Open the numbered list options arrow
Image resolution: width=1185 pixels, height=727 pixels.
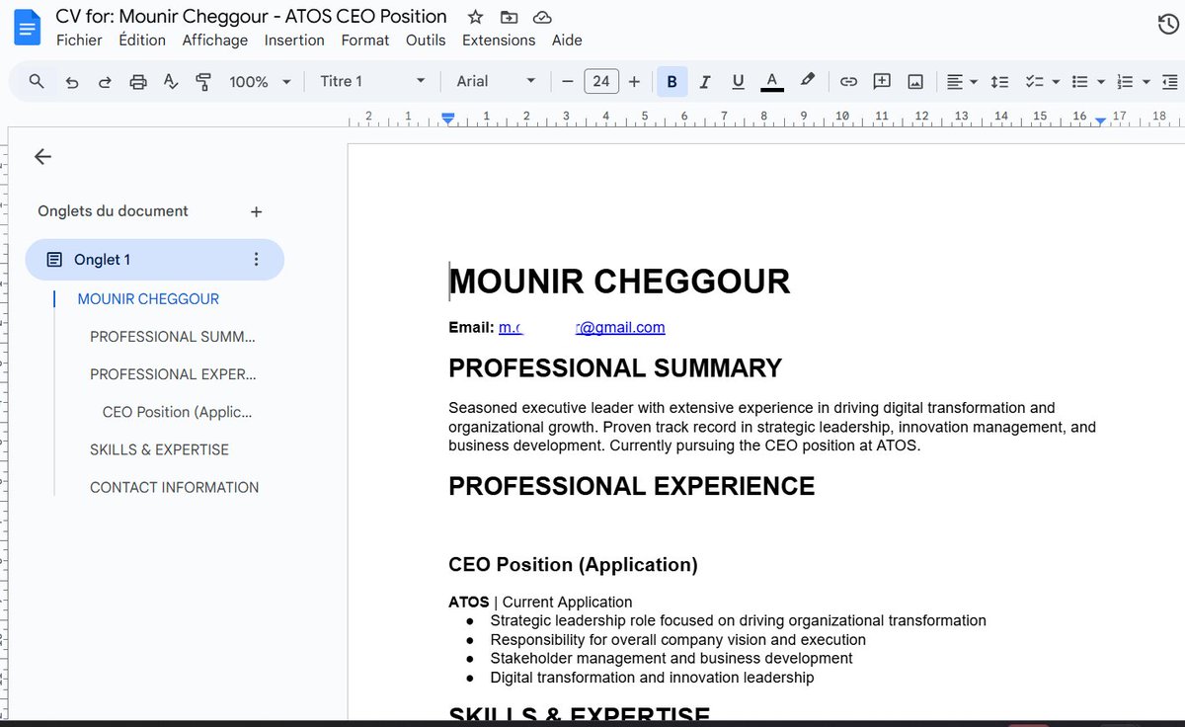1146,82
